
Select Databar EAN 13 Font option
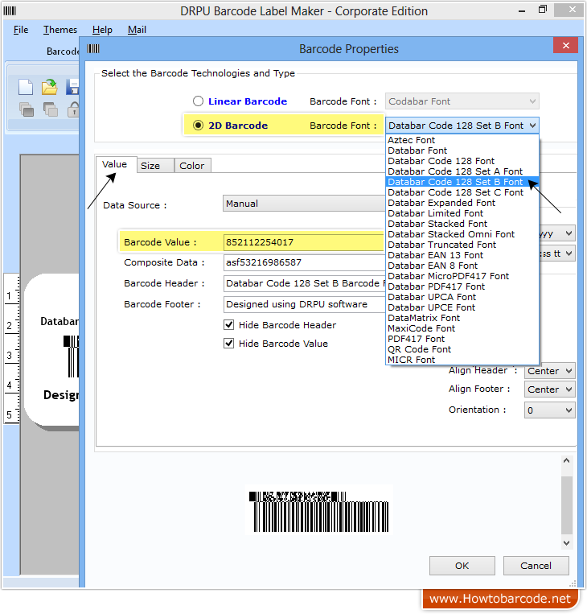[x=462, y=255]
